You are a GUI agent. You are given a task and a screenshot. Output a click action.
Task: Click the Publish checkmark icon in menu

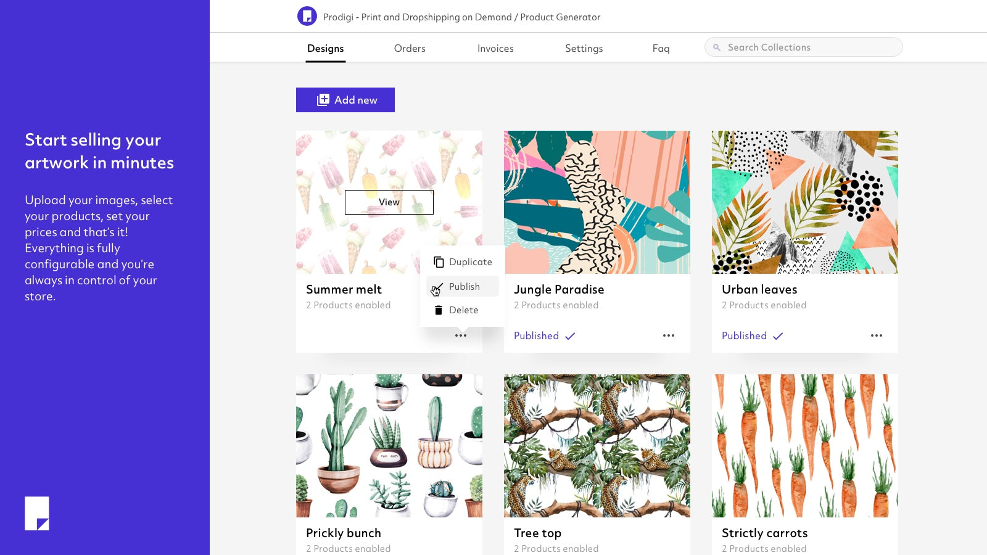tap(438, 287)
